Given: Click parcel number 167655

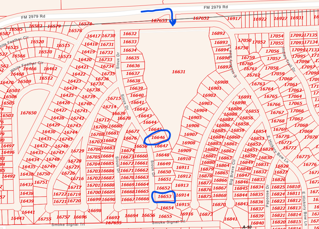Looking at the screenshot, I should pos(114,223).
